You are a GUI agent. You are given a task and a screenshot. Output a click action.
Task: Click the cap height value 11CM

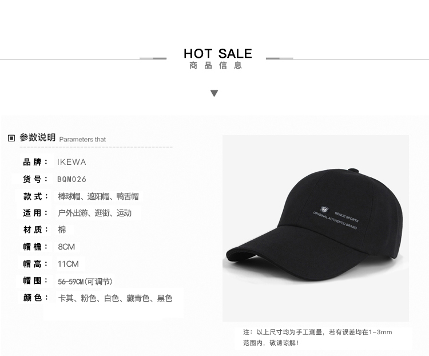click(68, 264)
